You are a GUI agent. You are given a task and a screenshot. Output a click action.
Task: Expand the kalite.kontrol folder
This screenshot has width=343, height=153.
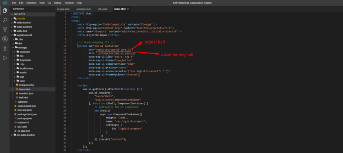click(x=12, y=22)
